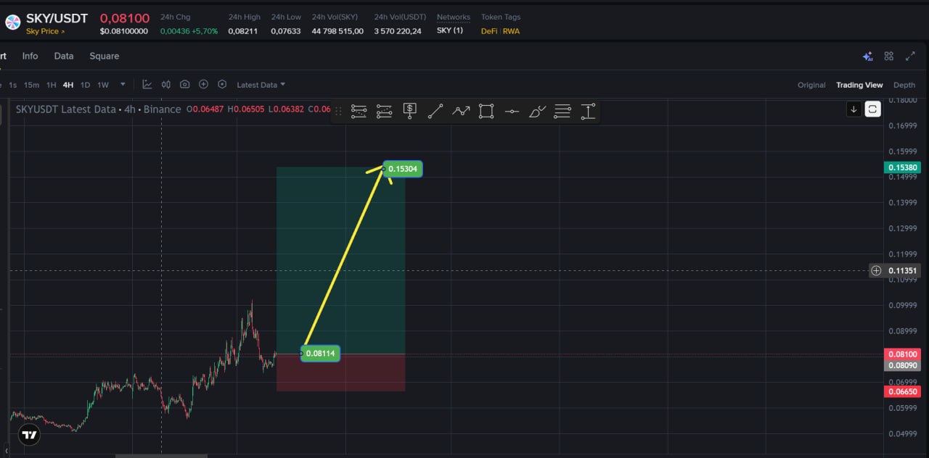Screen dimensions: 929x458
Task: Open the multi-chart grid layout icon
Action: click(x=889, y=56)
